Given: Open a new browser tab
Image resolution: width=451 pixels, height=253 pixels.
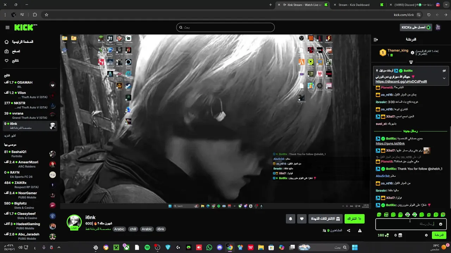Looking at the screenshot, I should pyautogui.click(x=271, y=5).
